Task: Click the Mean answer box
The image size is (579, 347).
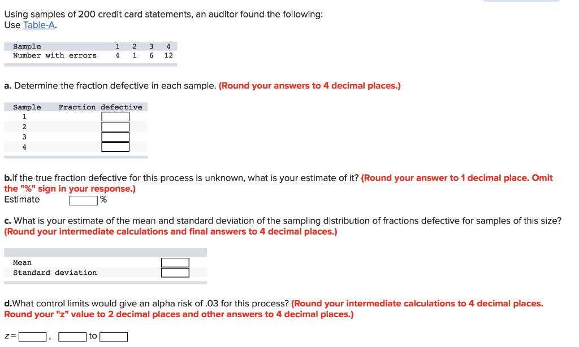Action: click(x=175, y=262)
